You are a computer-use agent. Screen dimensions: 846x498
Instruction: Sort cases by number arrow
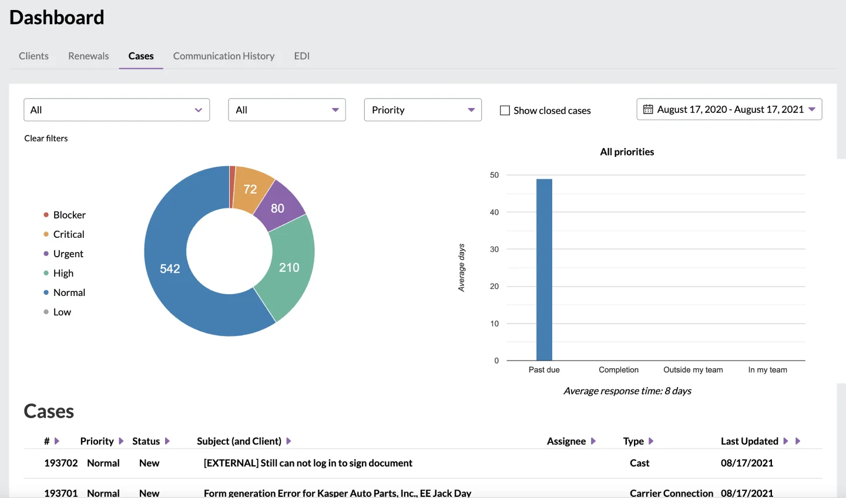57,441
